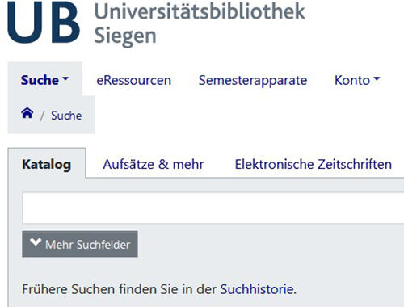
Task: Click the home icon in the breadcrumb
Action: tap(27, 113)
